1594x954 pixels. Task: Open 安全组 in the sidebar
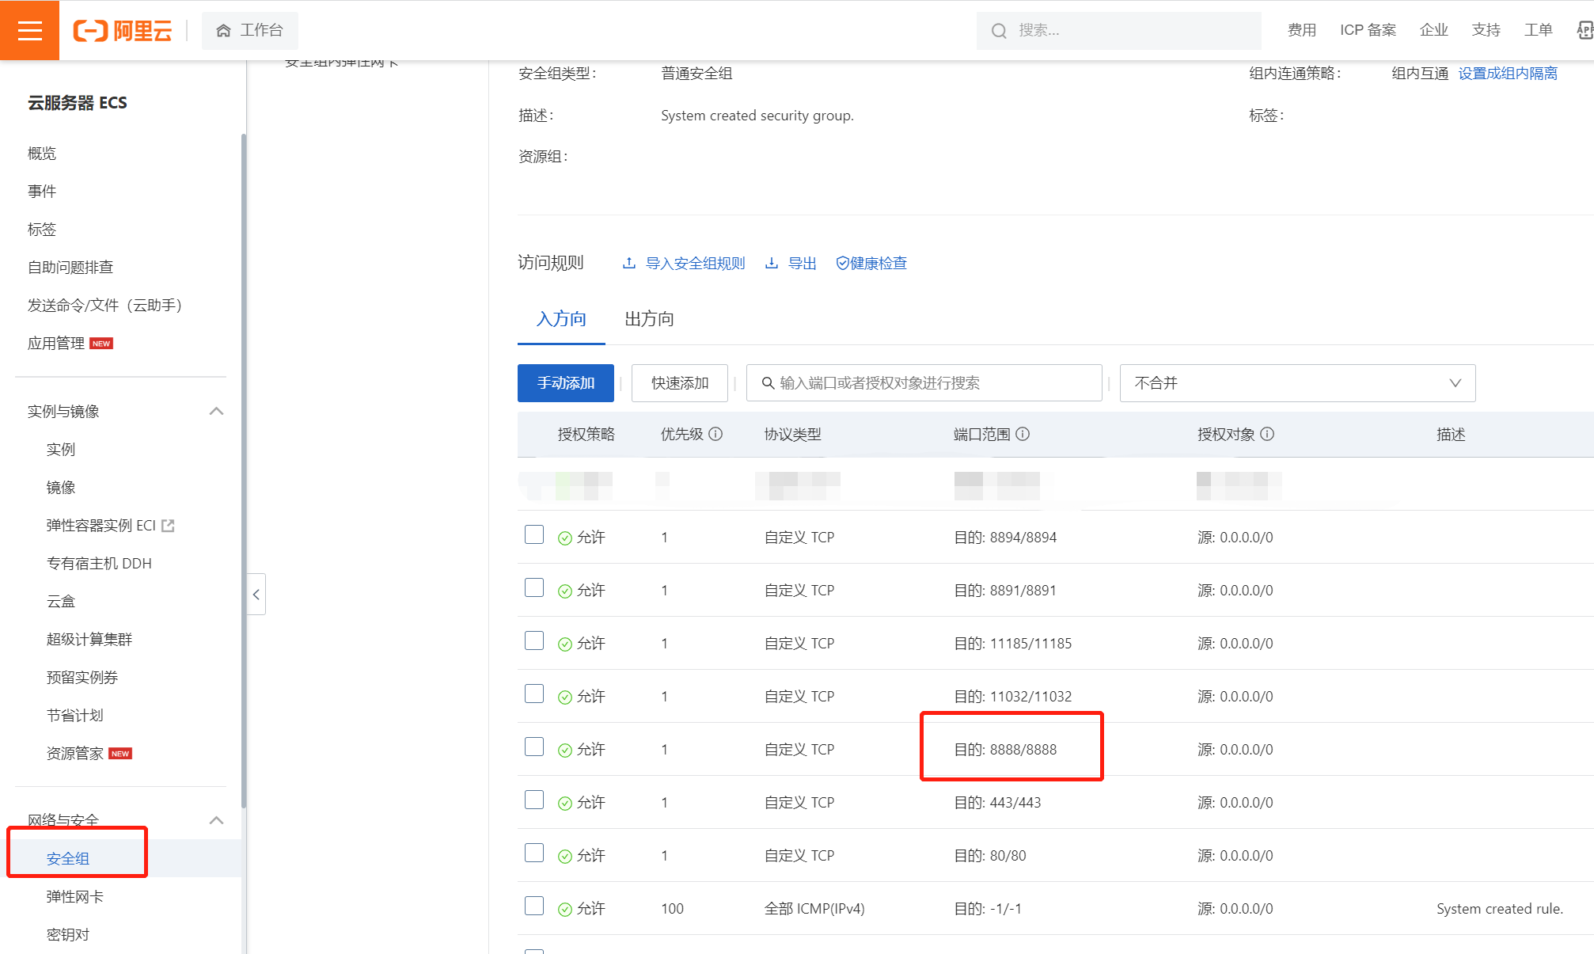(68, 859)
